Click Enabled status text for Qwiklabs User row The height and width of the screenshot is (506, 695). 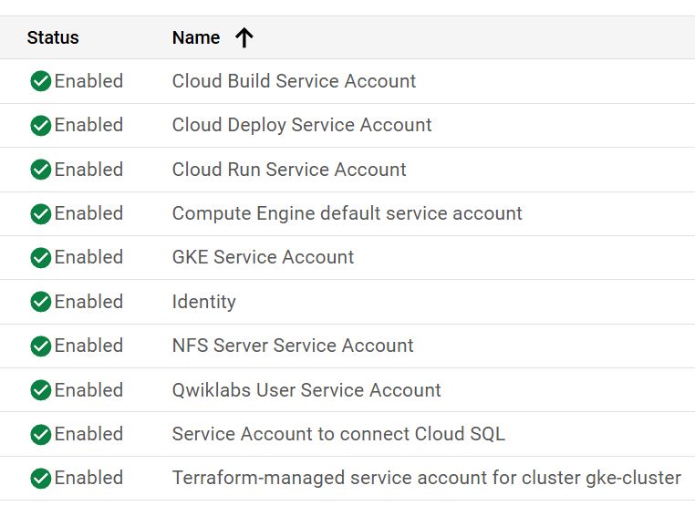88,390
